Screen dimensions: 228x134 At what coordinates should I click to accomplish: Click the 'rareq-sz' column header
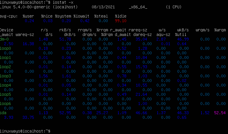(138, 30)
